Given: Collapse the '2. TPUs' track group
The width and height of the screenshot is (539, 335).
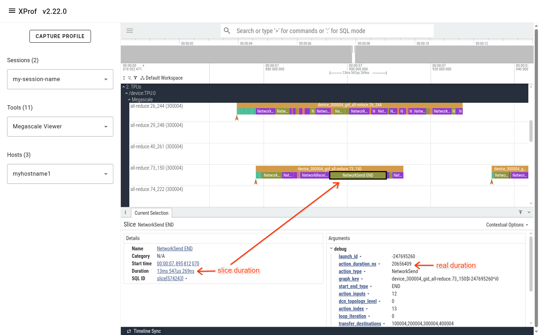Looking at the screenshot, I should (123, 86).
